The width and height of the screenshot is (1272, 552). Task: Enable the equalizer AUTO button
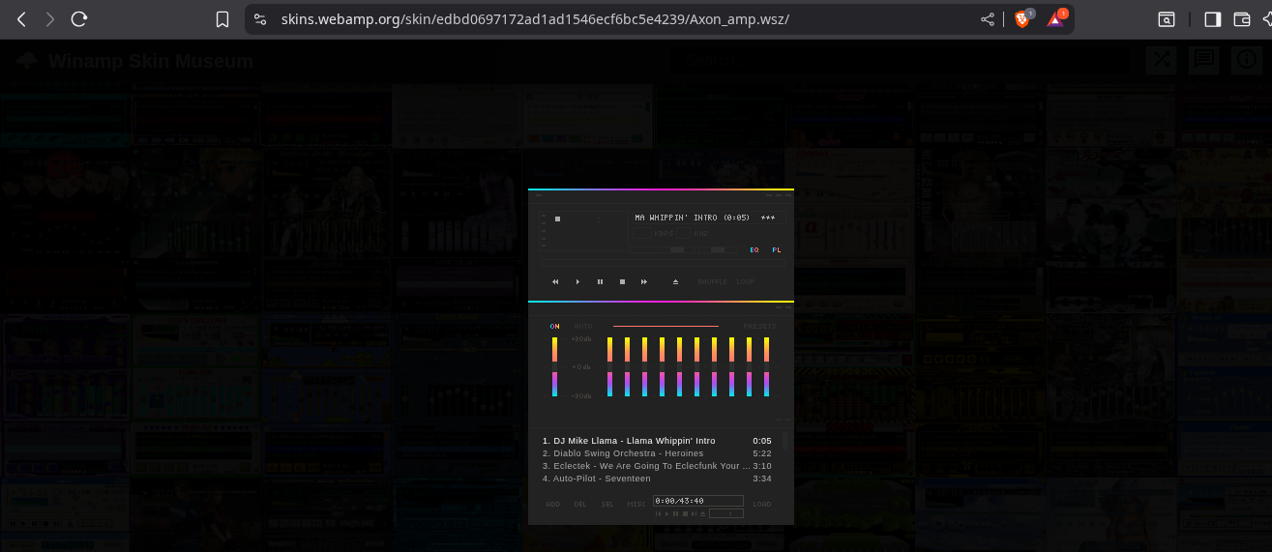(x=583, y=326)
